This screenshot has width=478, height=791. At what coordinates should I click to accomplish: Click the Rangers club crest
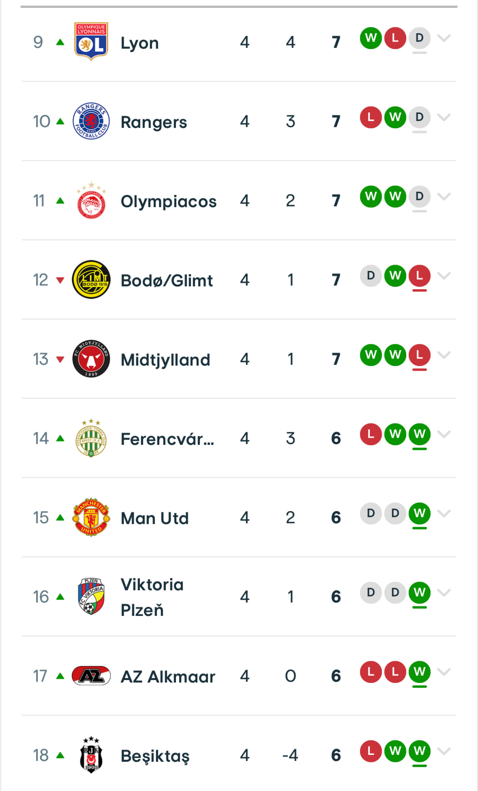[x=91, y=121]
